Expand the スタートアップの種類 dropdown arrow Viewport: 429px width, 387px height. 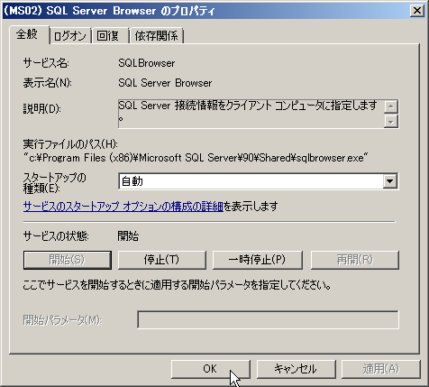(389, 181)
